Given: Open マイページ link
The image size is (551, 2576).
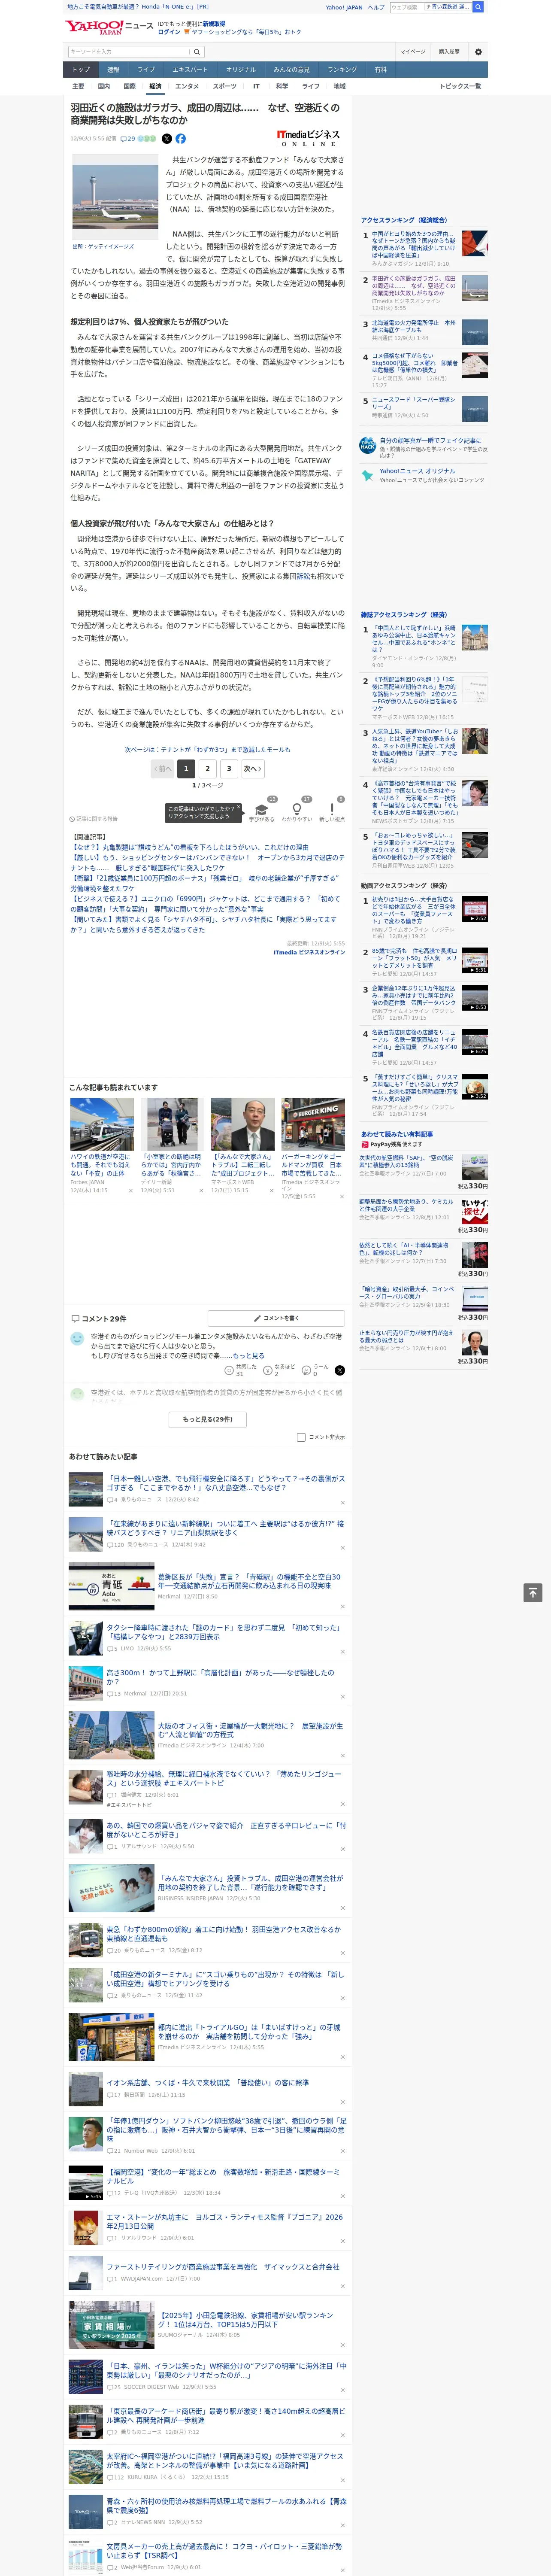Looking at the screenshot, I should [x=413, y=52].
